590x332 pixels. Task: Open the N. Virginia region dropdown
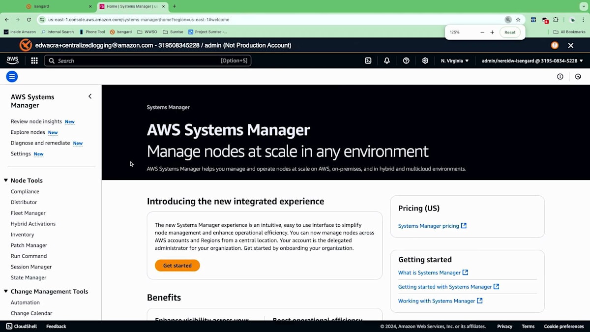click(455, 60)
